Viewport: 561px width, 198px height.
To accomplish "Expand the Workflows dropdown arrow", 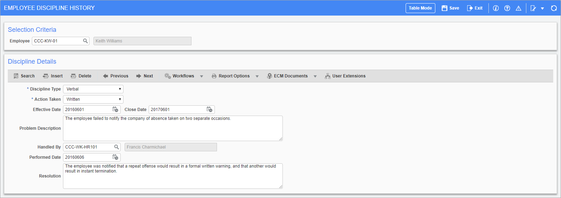I will [x=201, y=76].
